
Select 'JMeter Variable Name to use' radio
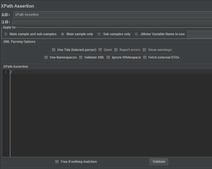[x=136, y=34]
